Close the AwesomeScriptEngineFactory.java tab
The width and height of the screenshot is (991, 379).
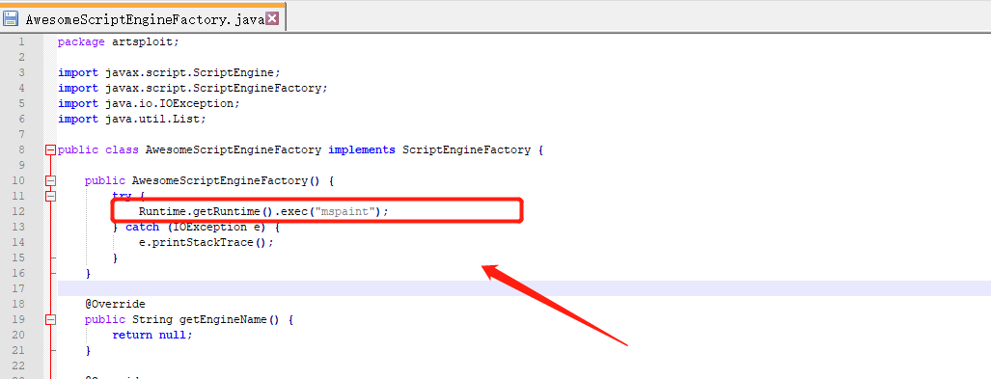coord(272,18)
